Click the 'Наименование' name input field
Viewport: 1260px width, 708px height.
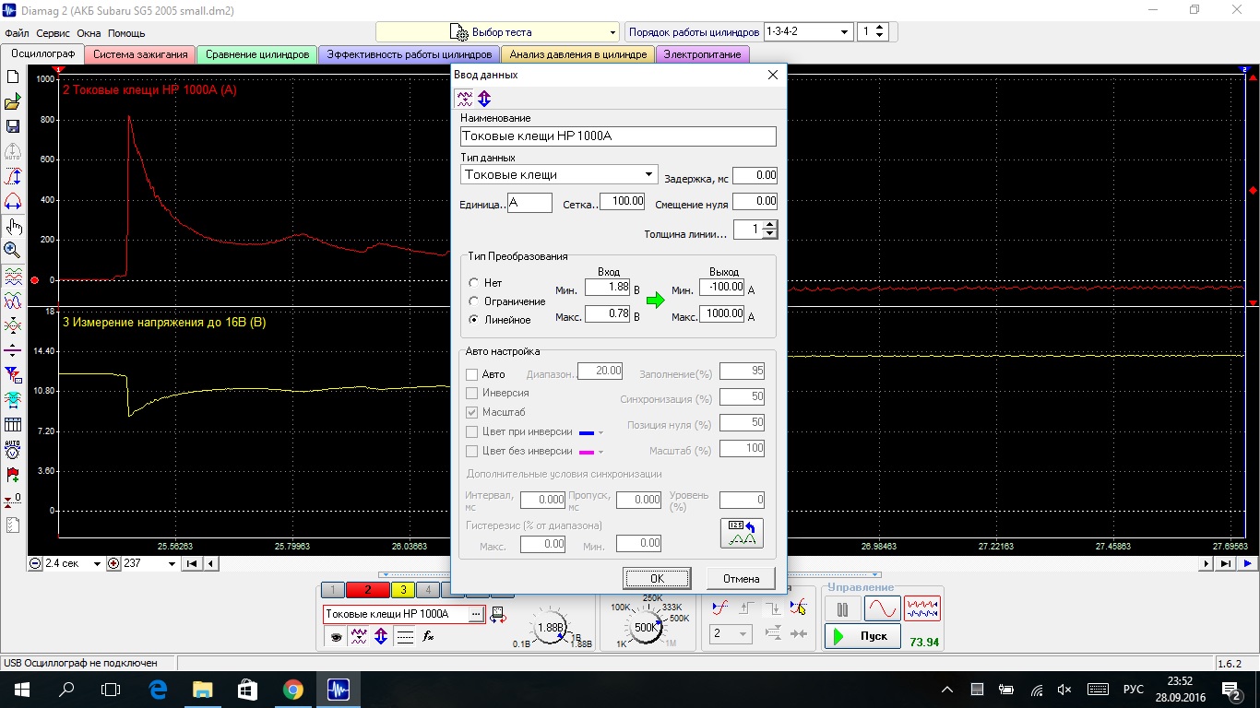(x=618, y=136)
